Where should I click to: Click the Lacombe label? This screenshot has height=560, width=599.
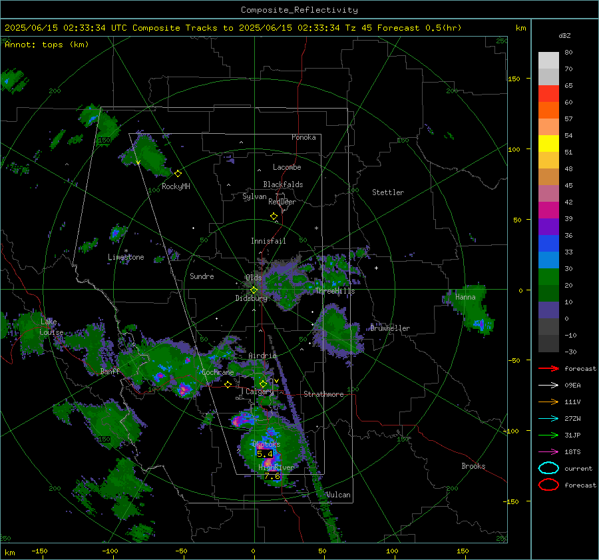point(287,167)
